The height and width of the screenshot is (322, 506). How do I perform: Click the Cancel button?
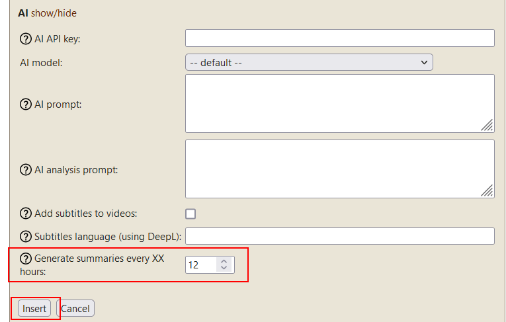coord(75,309)
